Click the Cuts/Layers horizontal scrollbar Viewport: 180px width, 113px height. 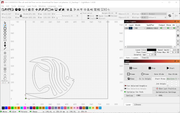[150, 47]
